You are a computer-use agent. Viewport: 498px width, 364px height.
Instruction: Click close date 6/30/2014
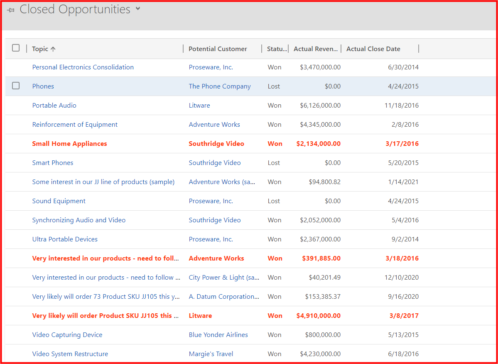403,67
